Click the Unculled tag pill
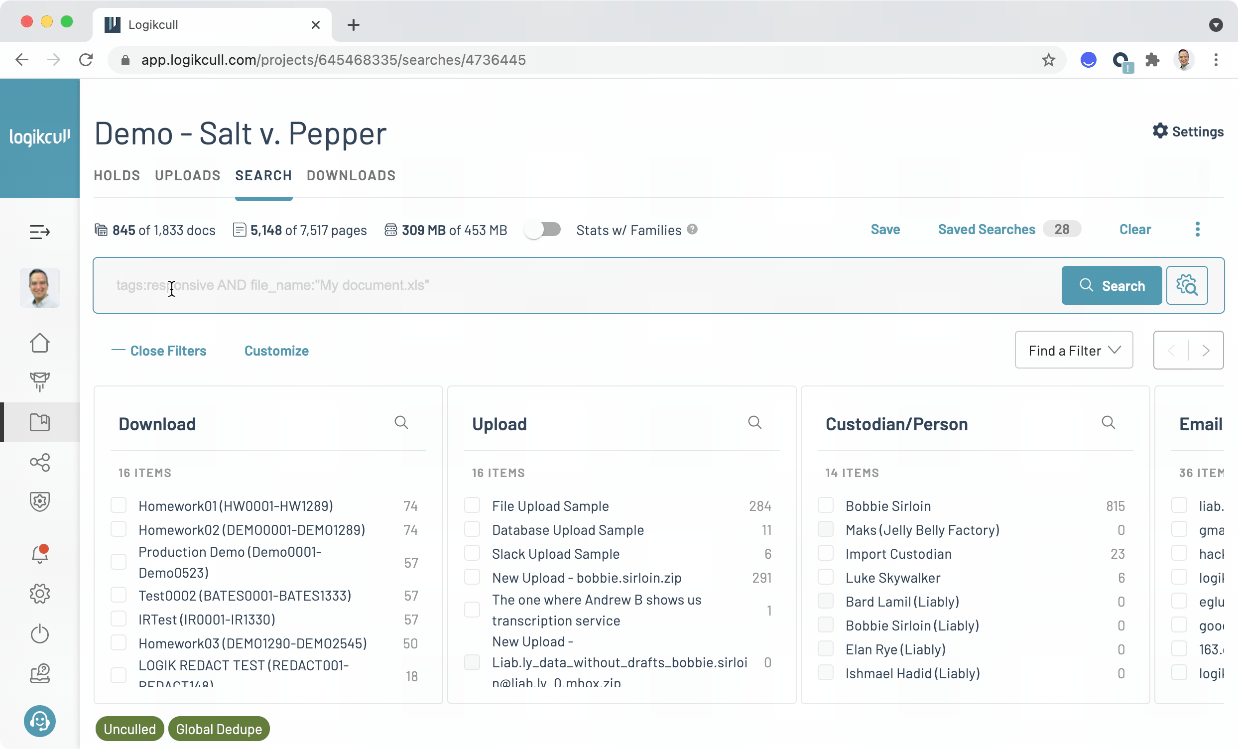The image size is (1238, 749). click(129, 729)
